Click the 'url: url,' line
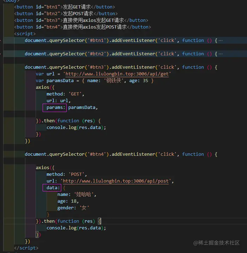Screen dimensions: 247x253 click(x=58, y=101)
